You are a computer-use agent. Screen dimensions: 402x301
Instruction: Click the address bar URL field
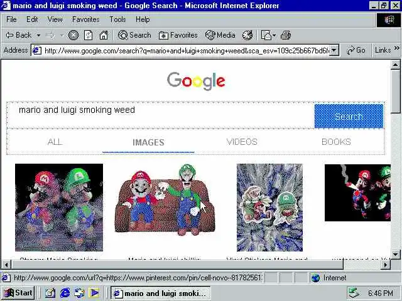(187, 50)
